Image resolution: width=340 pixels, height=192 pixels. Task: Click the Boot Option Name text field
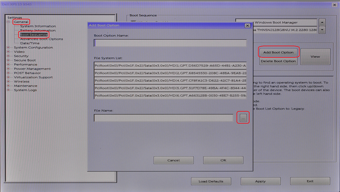click(x=170, y=43)
